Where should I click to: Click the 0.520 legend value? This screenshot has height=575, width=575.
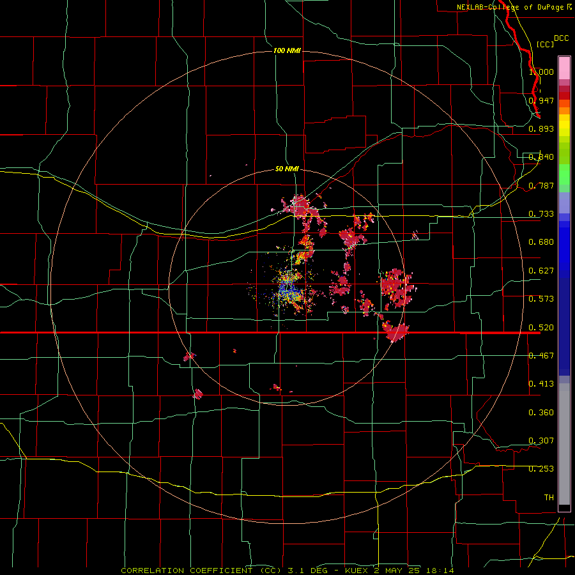pyautogui.click(x=541, y=328)
